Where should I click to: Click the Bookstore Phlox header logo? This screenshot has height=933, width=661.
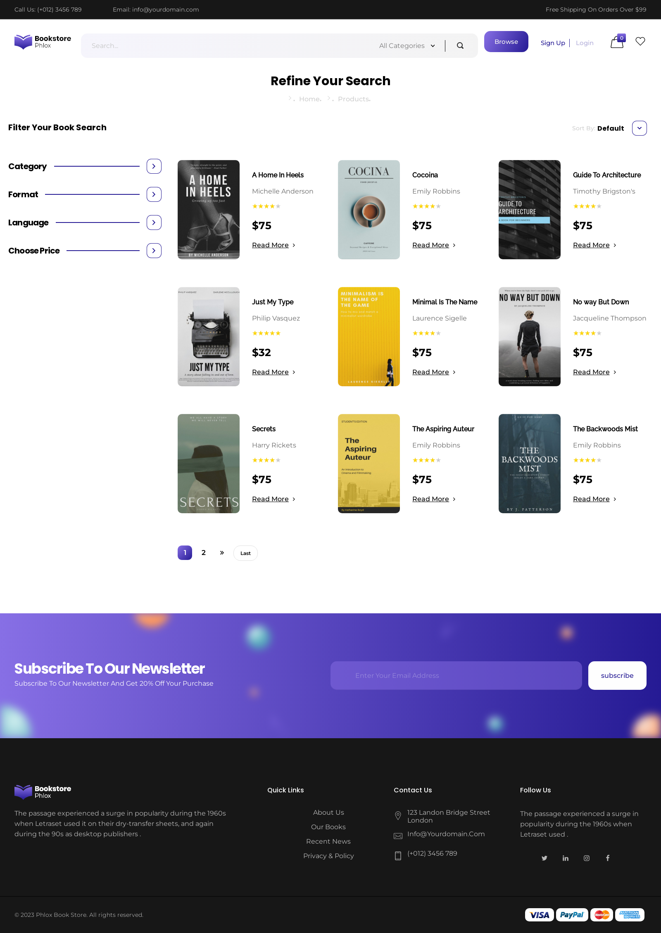click(43, 42)
